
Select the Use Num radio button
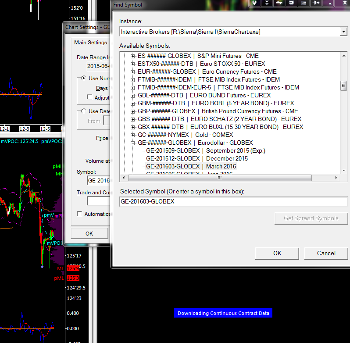[83, 78]
